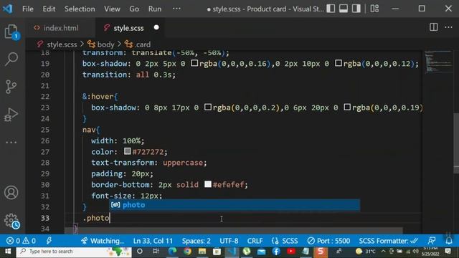Change line ending via CRLF status item
Image resolution: width=459 pixels, height=258 pixels.
[x=255, y=241]
